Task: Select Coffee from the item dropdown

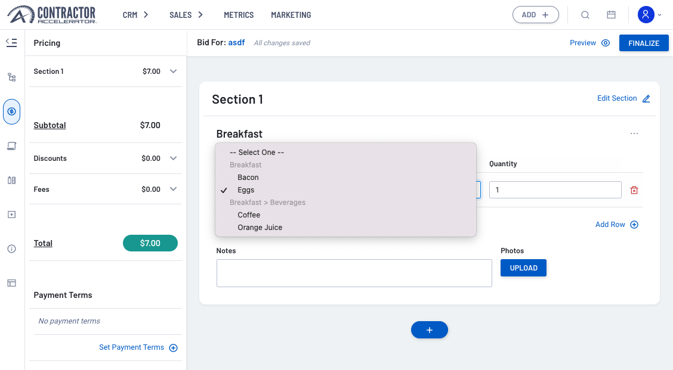Action: click(x=249, y=214)
